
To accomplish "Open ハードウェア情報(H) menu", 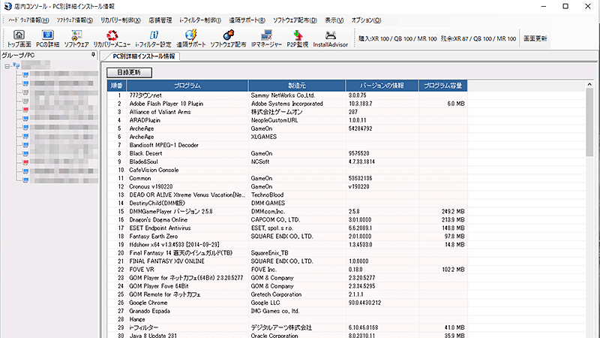I will click(x=28, y=20).
